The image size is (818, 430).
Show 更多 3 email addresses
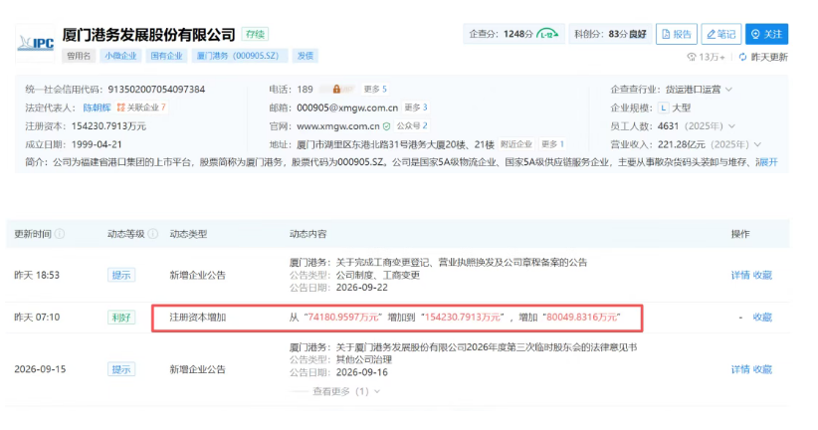coord(416,107)
